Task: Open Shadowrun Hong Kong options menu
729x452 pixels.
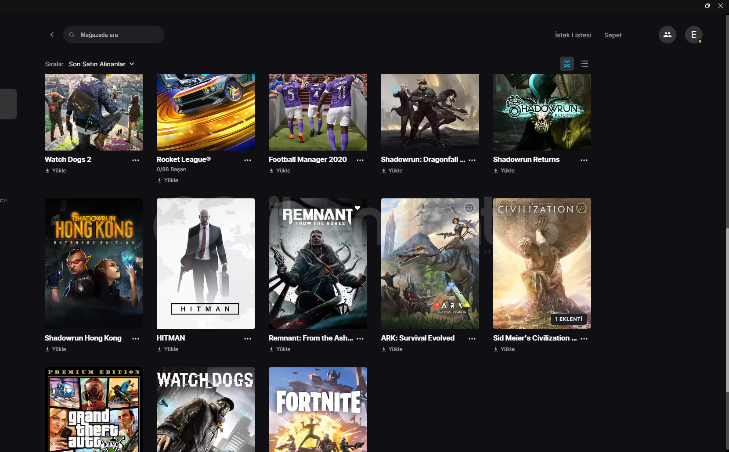Action: tap(136, 339)
